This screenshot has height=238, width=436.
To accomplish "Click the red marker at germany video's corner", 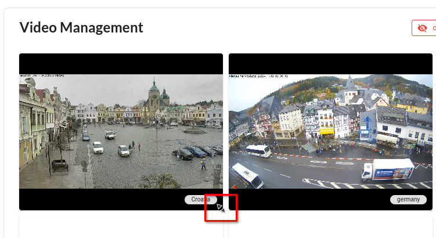I will (235, 187).
